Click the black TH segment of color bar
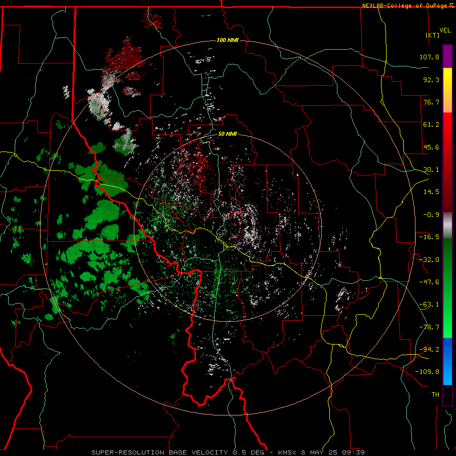456x456 pixels. 447,395
